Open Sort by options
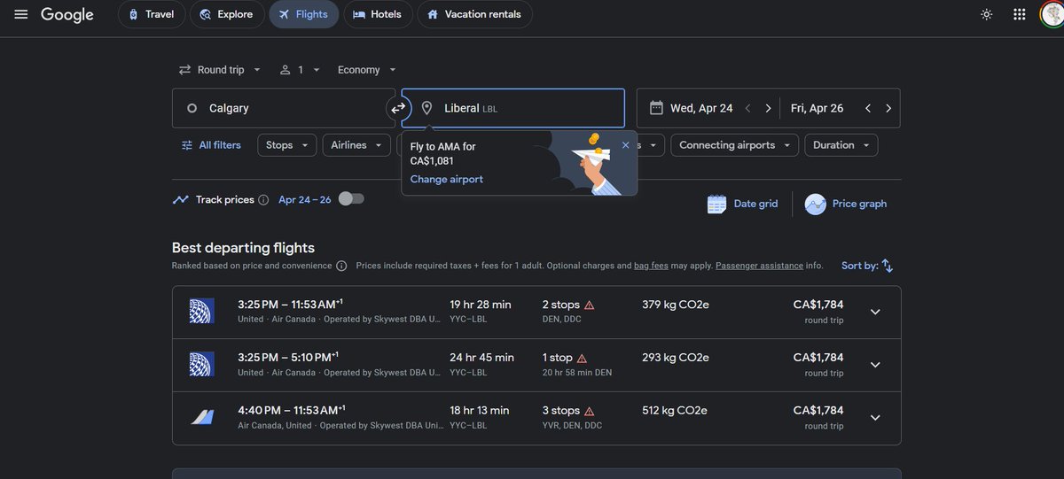Viewport: 1064px width, 479px height. click(867, 266)
